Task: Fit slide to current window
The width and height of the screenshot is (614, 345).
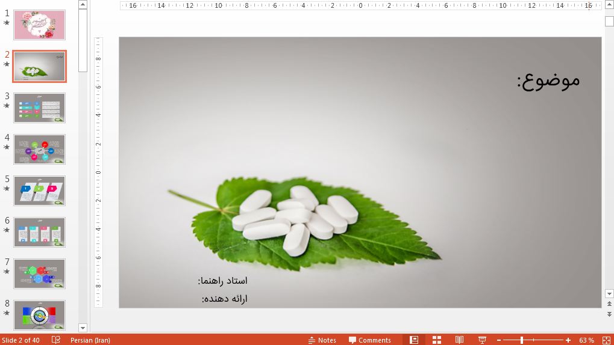Action: (x=606, y=340)
